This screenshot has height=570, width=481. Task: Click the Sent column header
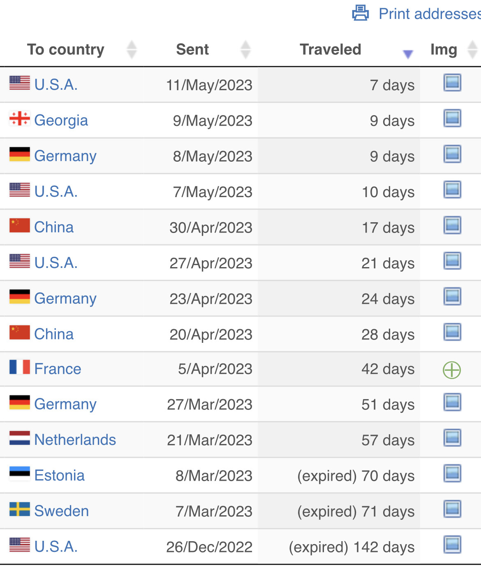[192, 49]
